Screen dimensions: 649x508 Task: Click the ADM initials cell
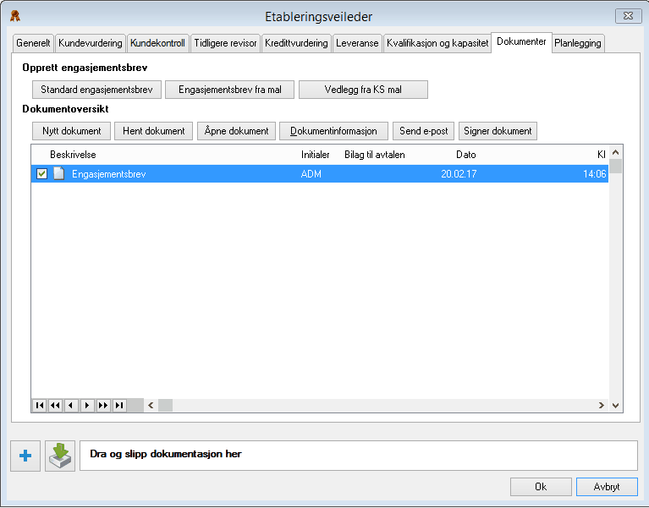click(311, 174)
